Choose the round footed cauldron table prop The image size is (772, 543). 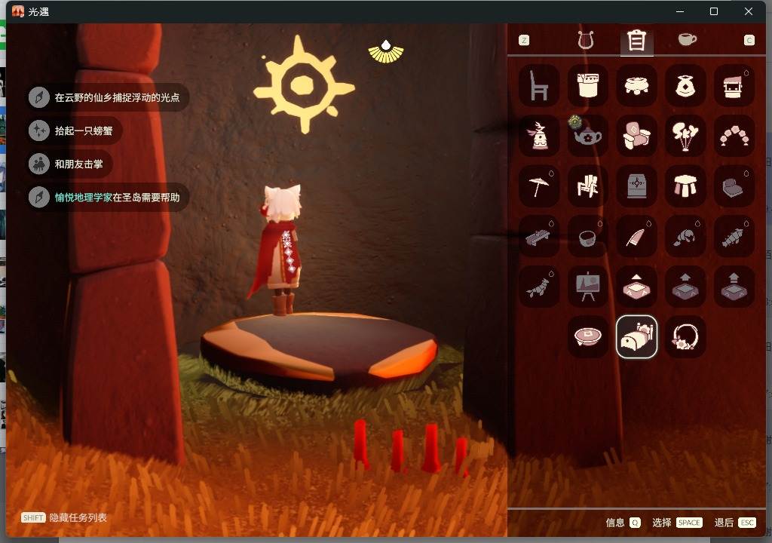tap(636, 85)
